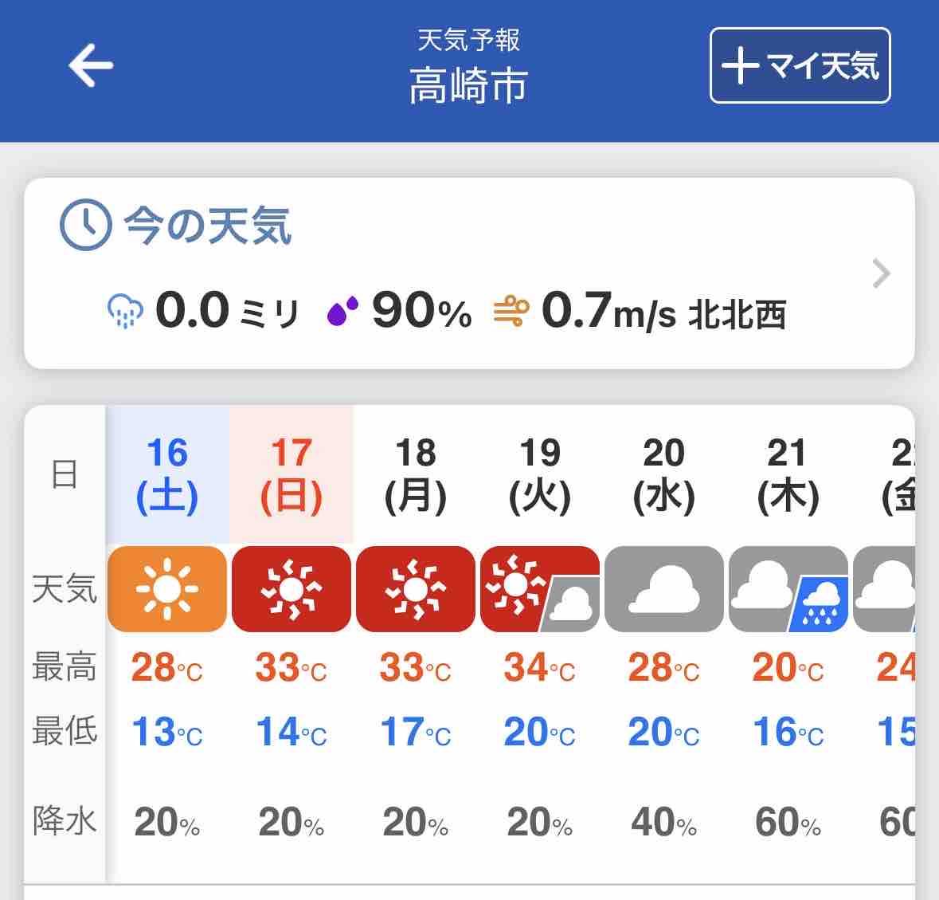Tap the purple humidity droplet icon
The width and height of the screenshot is (939, 900).
coord(342,311)
